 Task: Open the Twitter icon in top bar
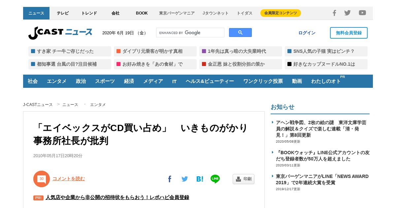pyautogui.click(x=347, y=13)
